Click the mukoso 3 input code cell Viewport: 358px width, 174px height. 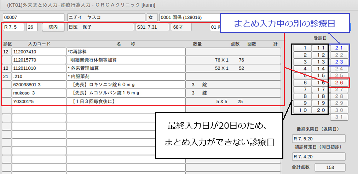point(39,93)
